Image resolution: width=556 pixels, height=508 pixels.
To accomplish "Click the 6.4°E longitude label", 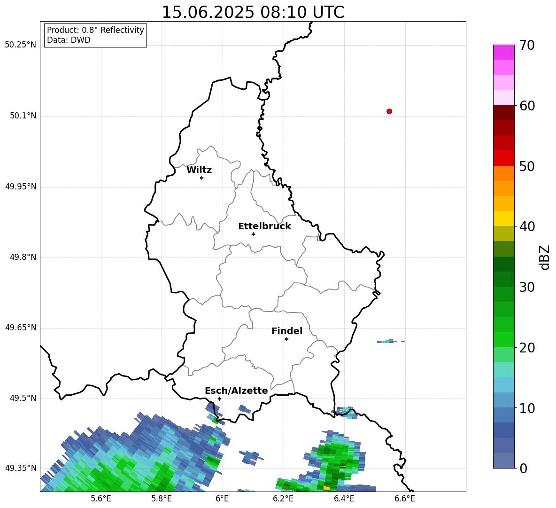I will tap(344, 499).
